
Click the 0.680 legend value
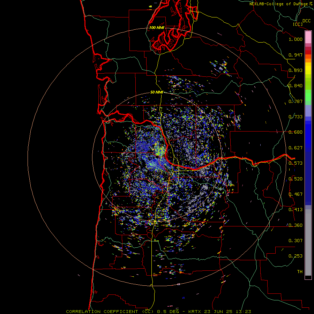pos(296,132)
